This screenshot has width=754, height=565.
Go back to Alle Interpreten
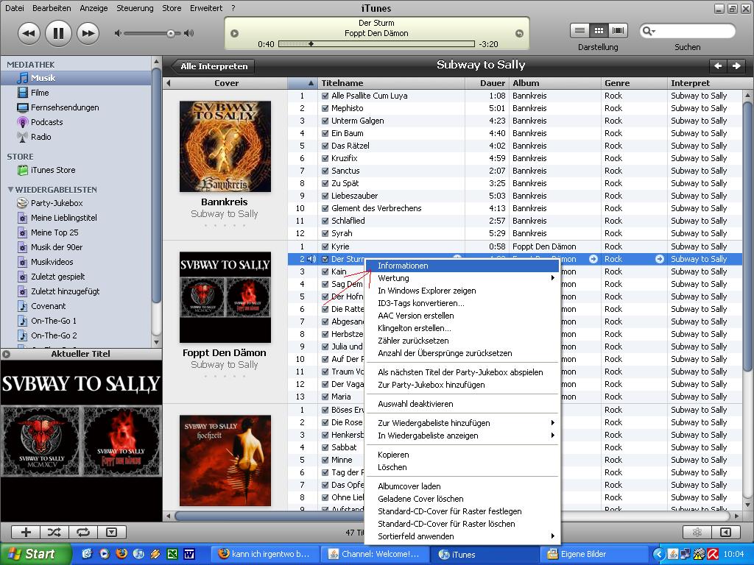click(x=212, y=66)
